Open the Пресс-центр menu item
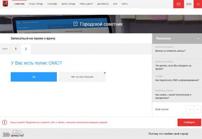This screenshot has height=139, width=202. coord(86,4)
